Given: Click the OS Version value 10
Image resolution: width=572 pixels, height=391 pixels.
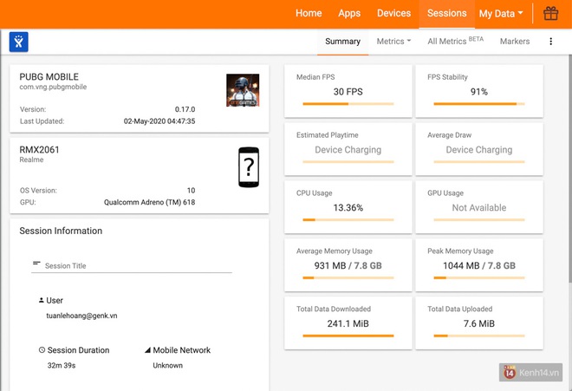Looking at the screenshot, I should [192, 191].
